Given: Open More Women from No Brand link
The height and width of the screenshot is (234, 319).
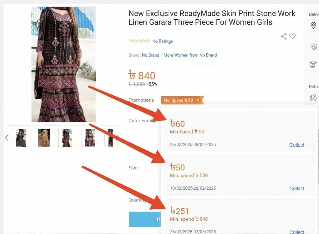Looking at the screenshot, I should coord(190,55).
